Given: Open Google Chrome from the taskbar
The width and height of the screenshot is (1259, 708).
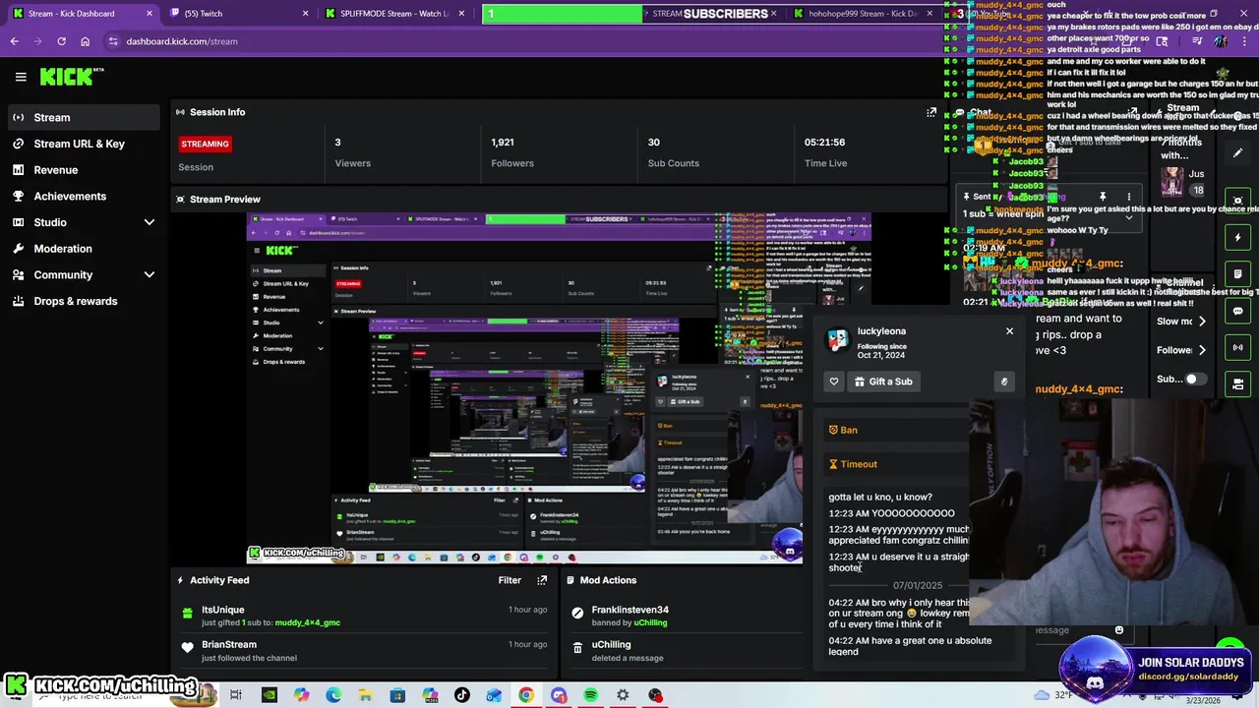Looking at the screenshot, I should 526,695.
